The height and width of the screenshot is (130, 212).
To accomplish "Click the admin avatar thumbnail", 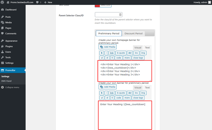I will (x=209, y=2).
